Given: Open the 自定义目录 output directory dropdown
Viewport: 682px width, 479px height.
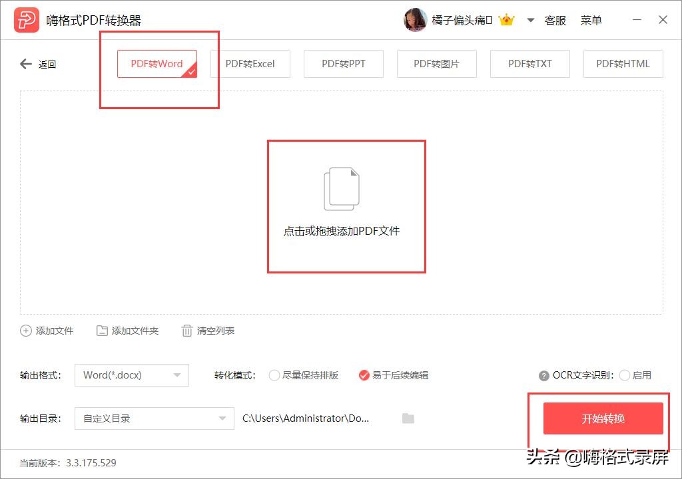Looking at the screenshot, I should (155, 418).
